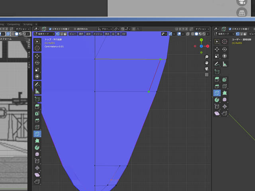This screenshot has height=191, width=255.
Task: Click the pan hand icon in the top-view viewport
Action: pos(206,63)
